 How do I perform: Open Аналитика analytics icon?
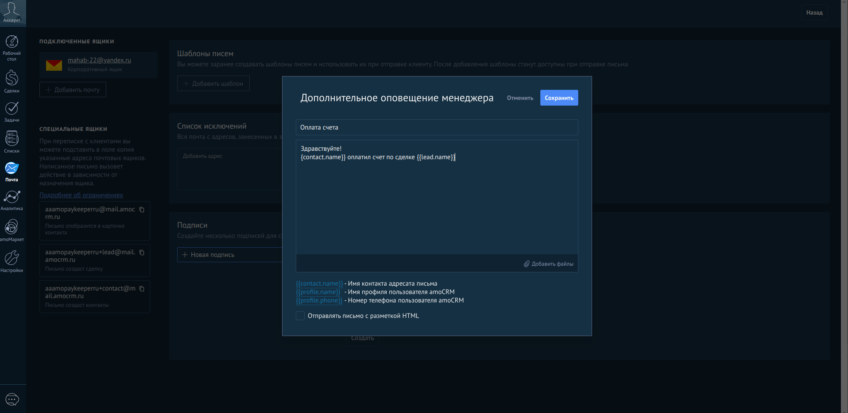pyautogui.click(x=12, y=197)
